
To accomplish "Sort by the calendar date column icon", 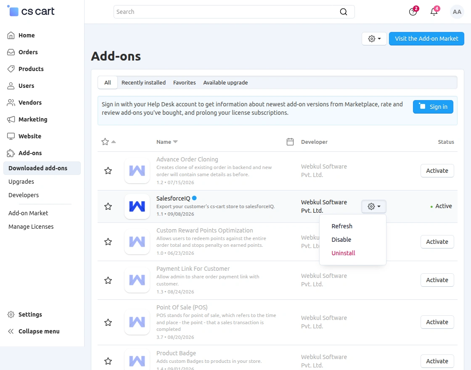I will pos(290,142).
